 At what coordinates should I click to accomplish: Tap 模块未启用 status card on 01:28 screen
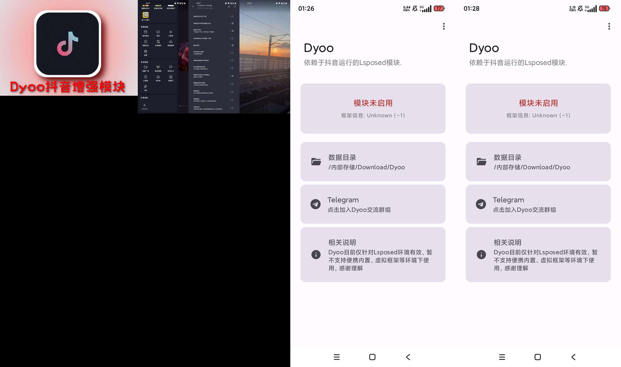(538, 109)
